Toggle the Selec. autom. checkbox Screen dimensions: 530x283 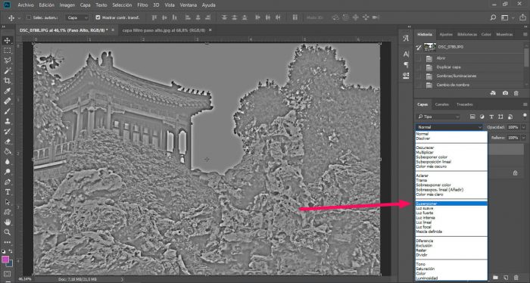(x=29, y=17)
